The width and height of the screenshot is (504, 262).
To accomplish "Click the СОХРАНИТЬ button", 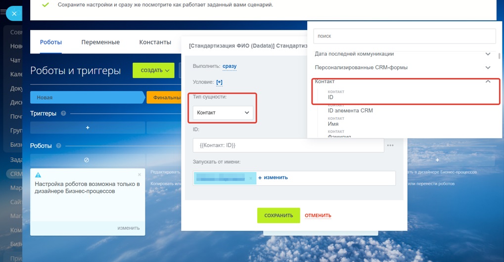I will (278, 216).
